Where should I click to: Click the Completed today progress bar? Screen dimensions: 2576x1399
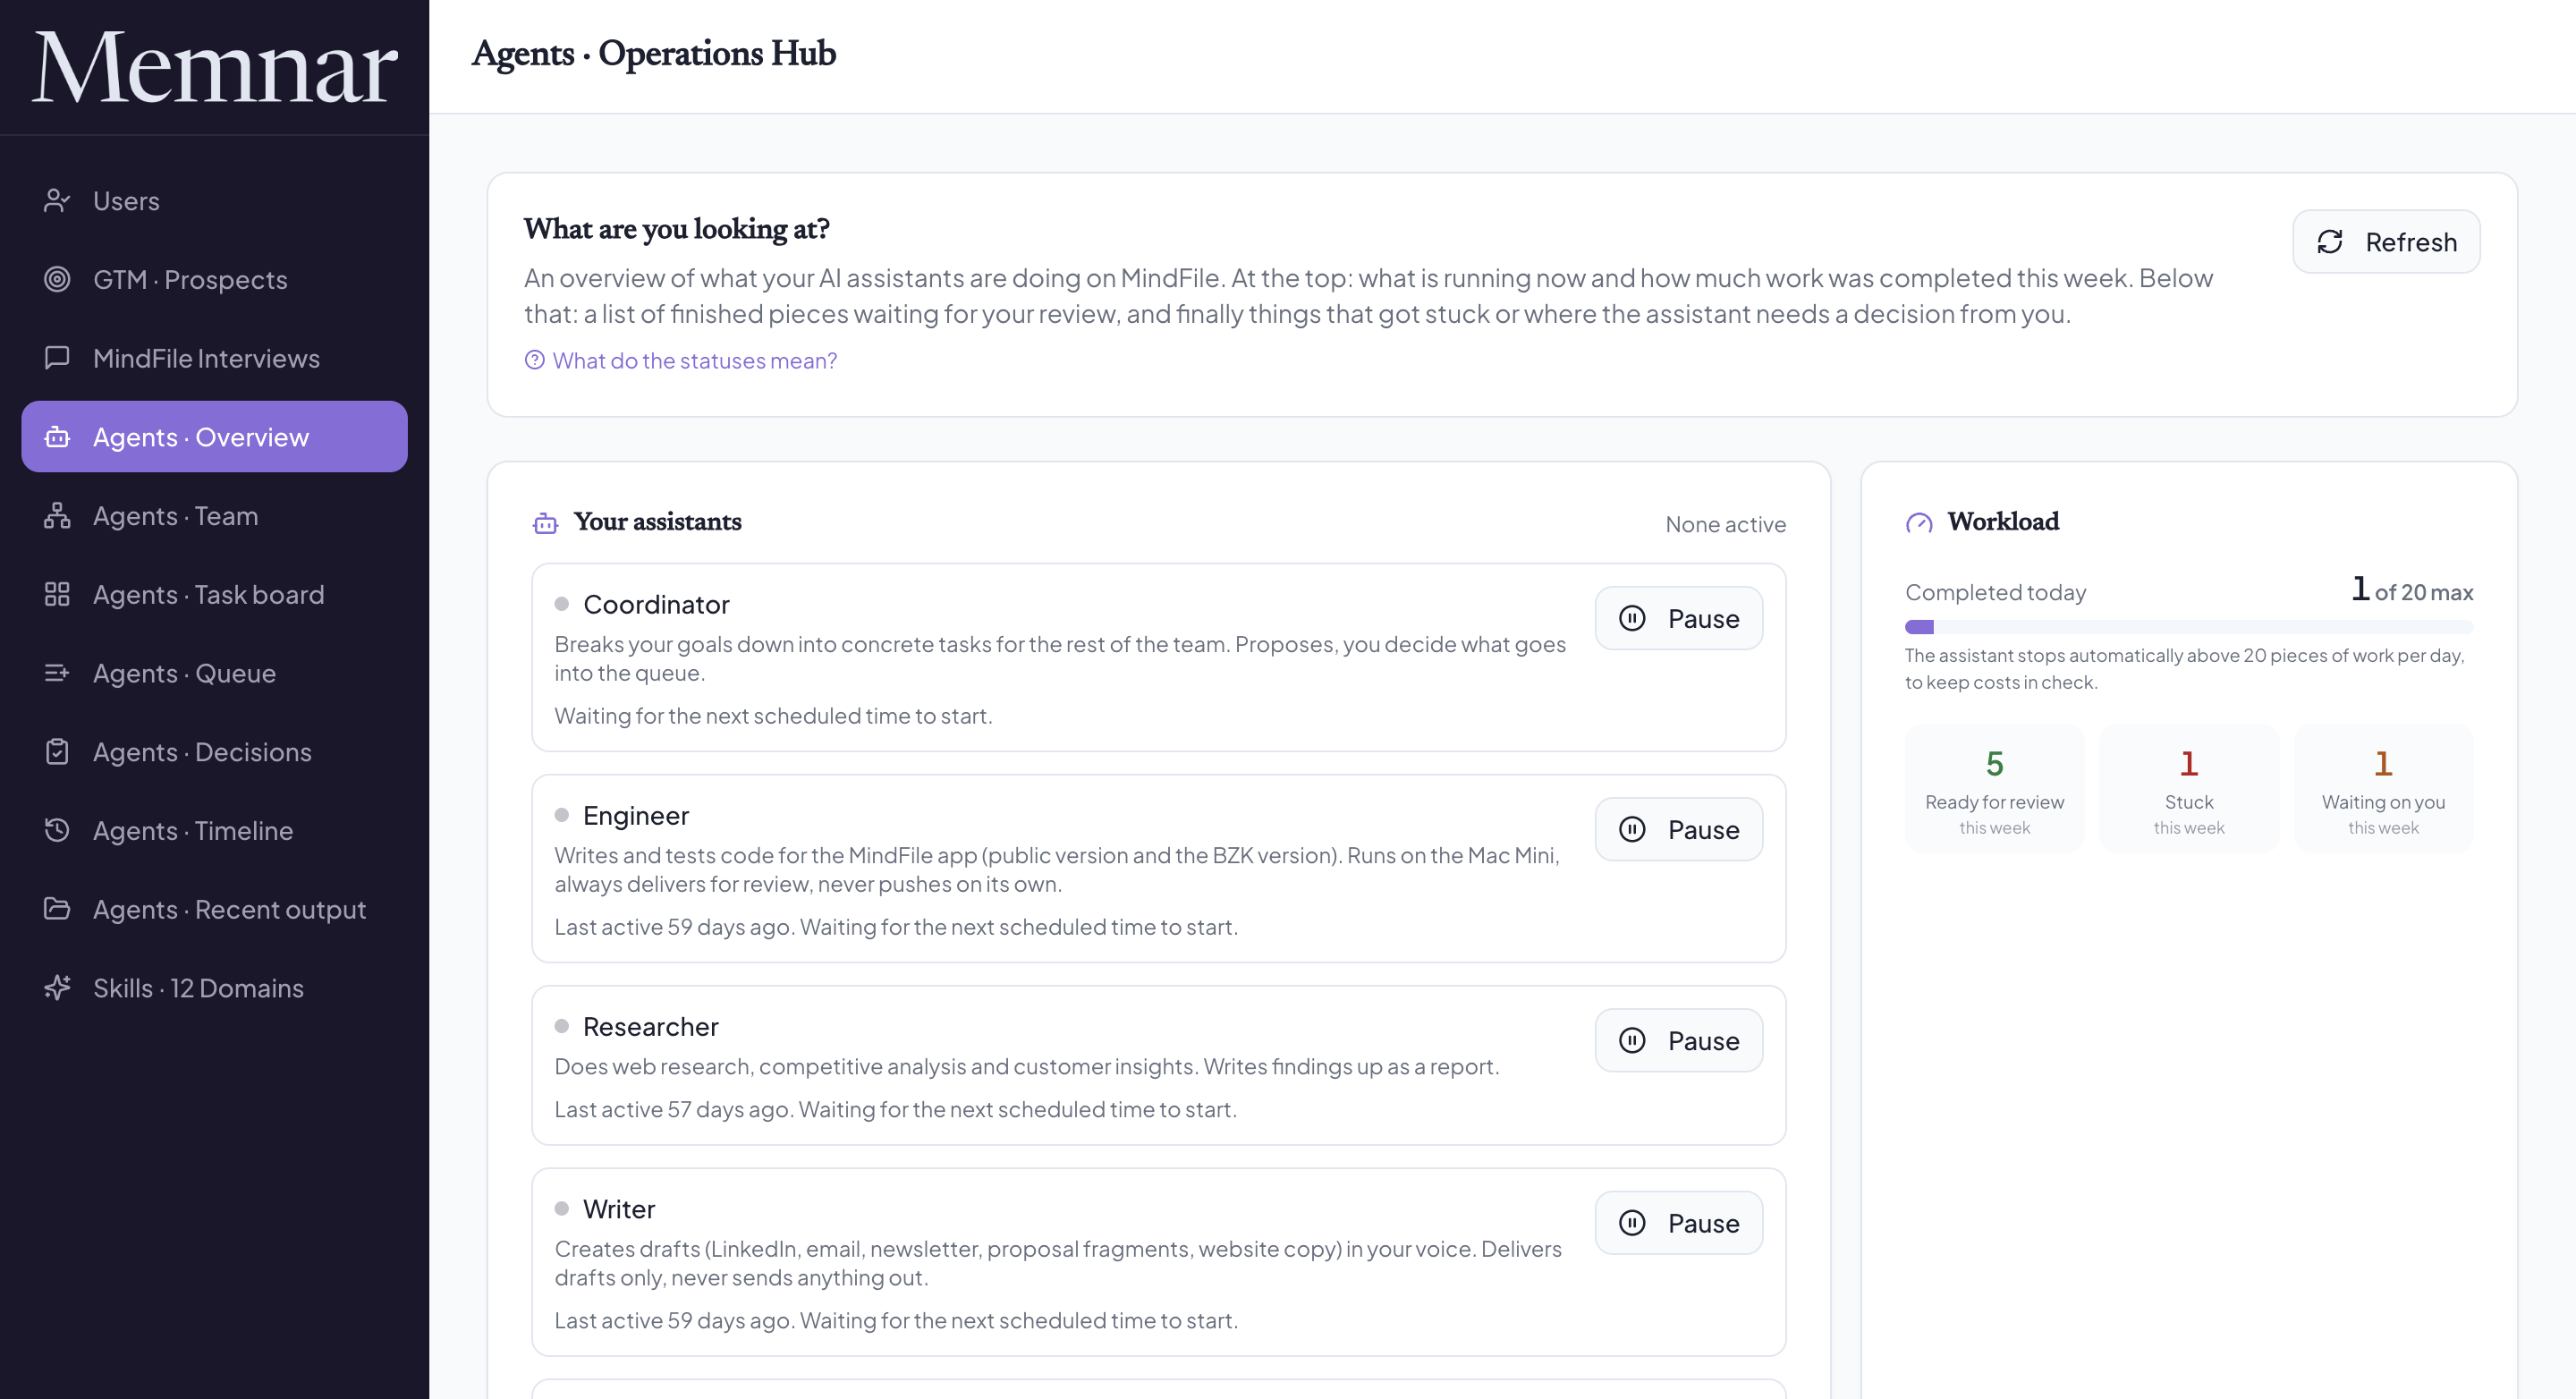point(2189,627)
